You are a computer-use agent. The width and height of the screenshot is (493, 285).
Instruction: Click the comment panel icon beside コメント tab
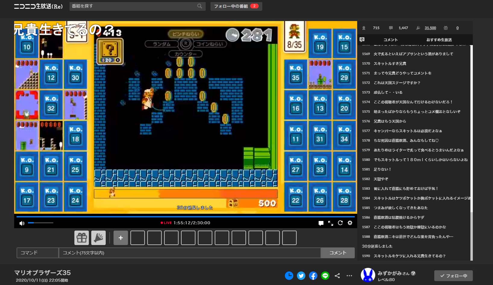pyautogui.click(x=362, y=39)
